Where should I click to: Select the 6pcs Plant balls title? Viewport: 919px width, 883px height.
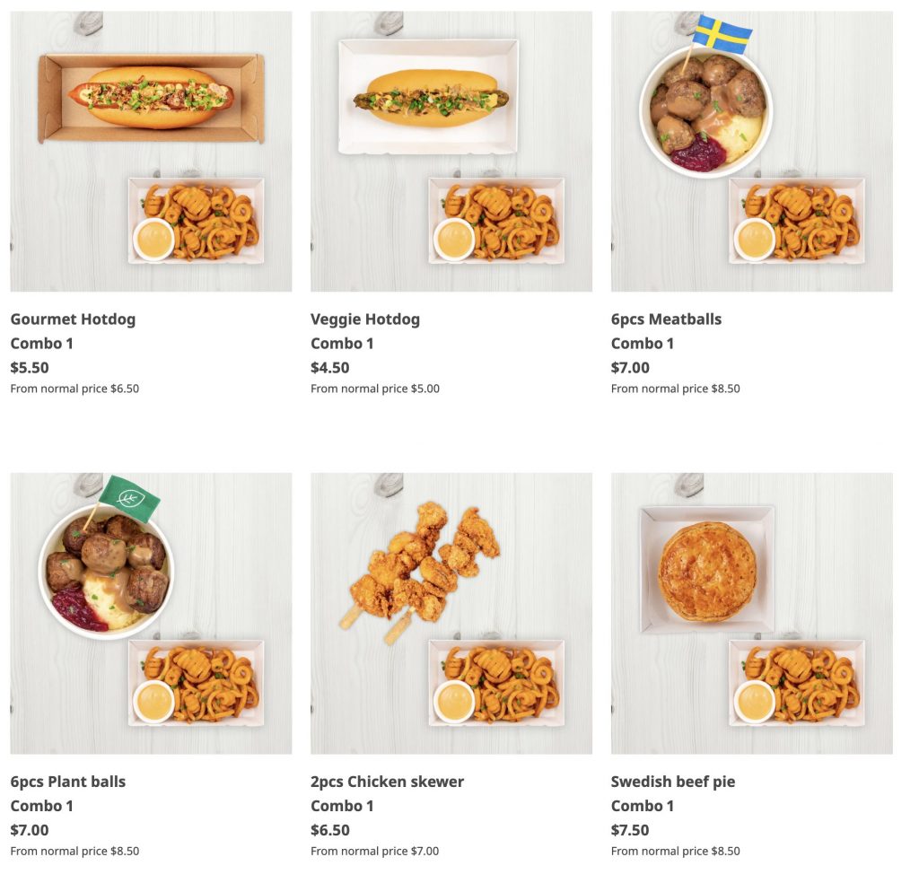coord(68,782)
